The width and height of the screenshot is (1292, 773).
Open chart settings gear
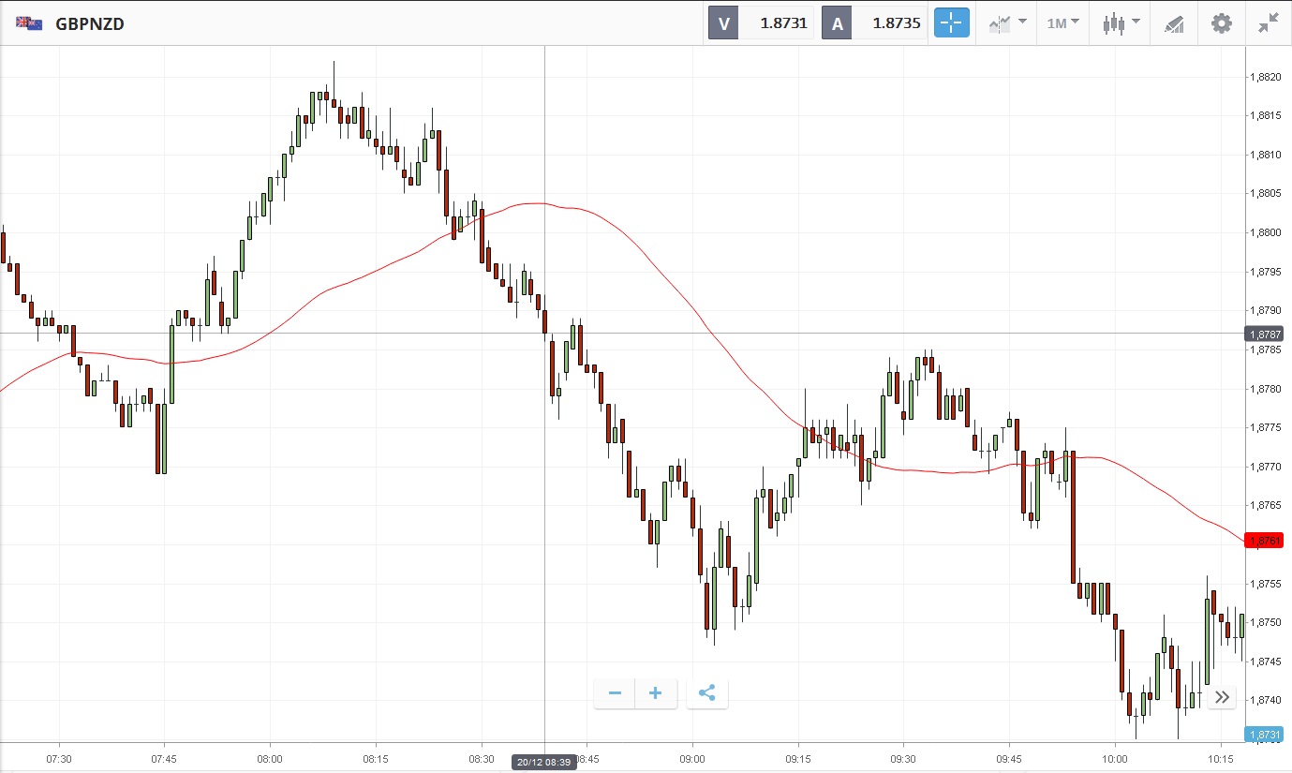1222,23
